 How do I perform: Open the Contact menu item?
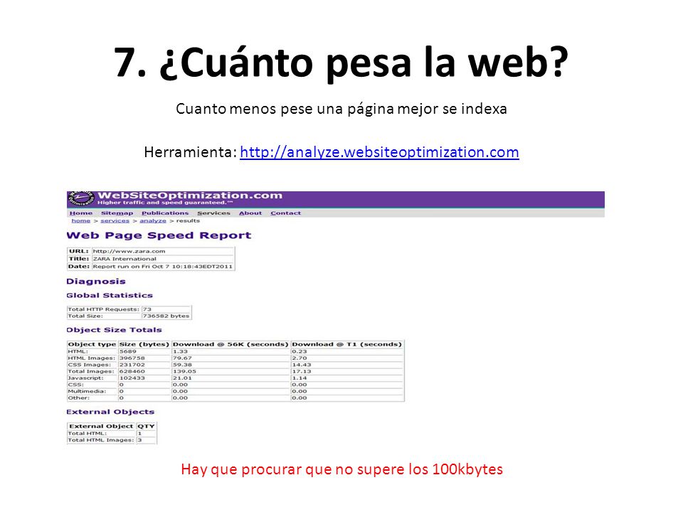pyautogui.click(x=286, y=213)
